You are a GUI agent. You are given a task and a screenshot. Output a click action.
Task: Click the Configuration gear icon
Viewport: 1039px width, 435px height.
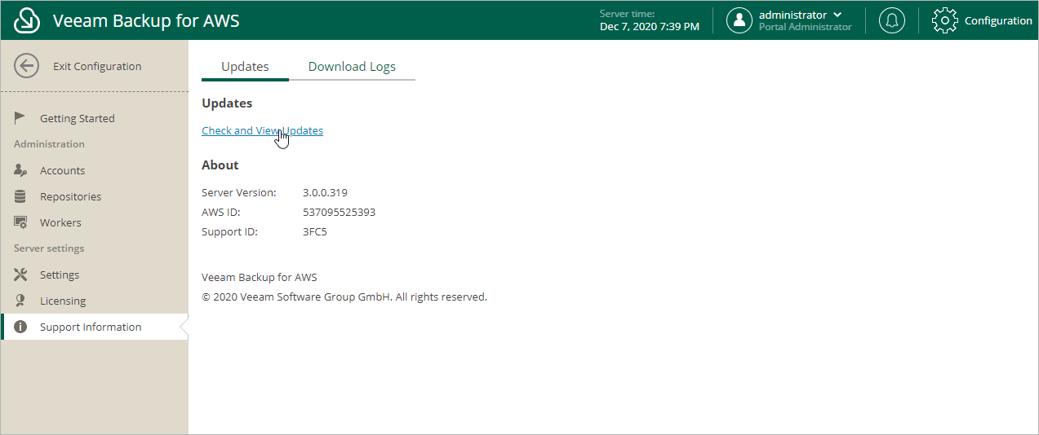pyautogui.click(x=944, y=20)
